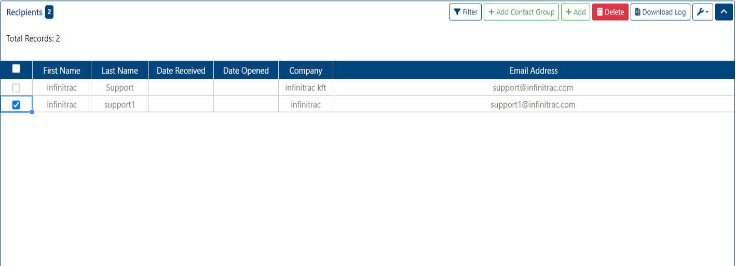Click First Name cell in support1 row
This screenshot has width=736, height=266.
[62, 104]
